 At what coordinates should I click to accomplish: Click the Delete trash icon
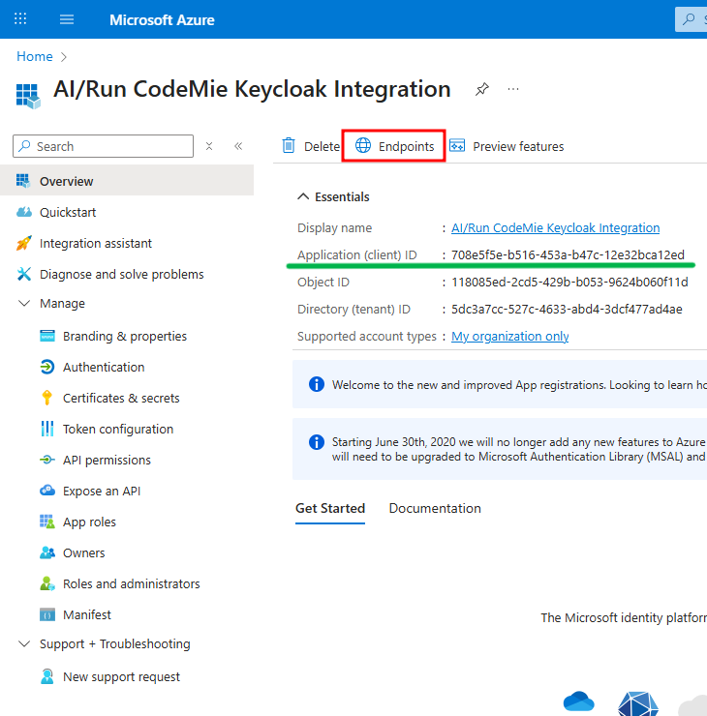289,146
